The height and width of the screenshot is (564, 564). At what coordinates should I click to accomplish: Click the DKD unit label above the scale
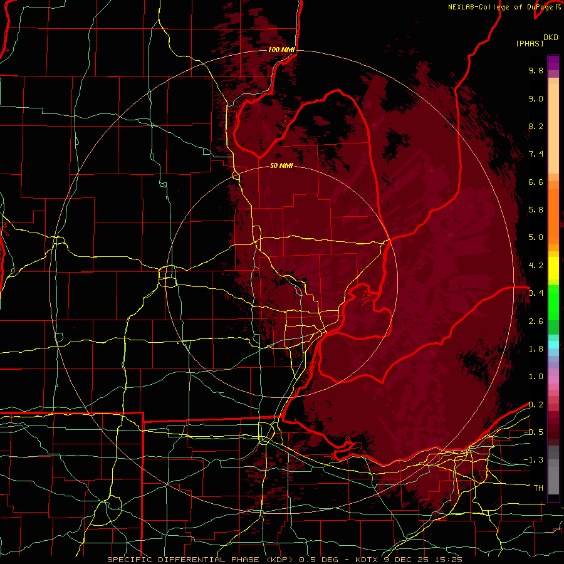551,38
